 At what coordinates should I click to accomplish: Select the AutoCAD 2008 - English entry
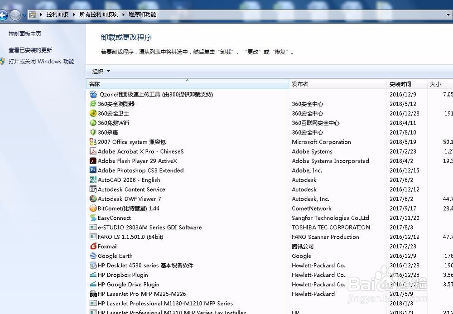click(x=129, y=180)
